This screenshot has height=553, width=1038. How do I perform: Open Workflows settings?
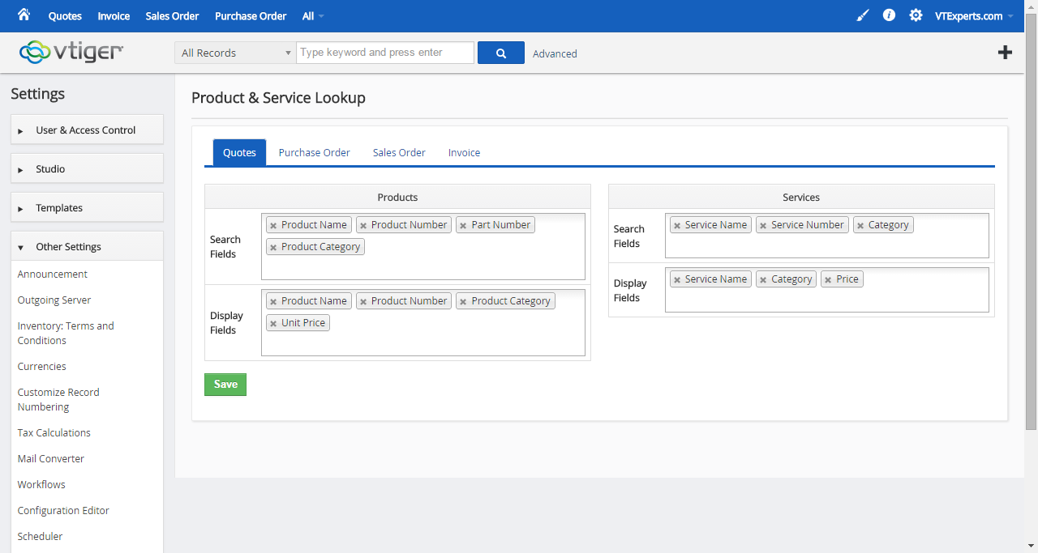41,485
